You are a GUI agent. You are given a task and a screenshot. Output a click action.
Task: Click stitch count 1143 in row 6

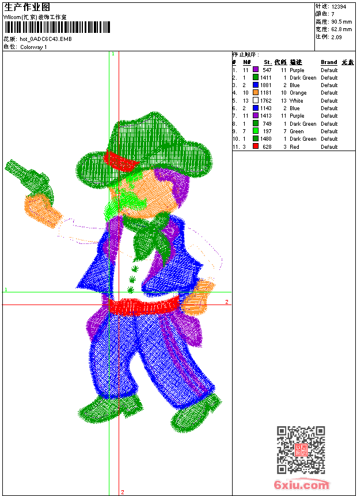[x=265, y=108]
